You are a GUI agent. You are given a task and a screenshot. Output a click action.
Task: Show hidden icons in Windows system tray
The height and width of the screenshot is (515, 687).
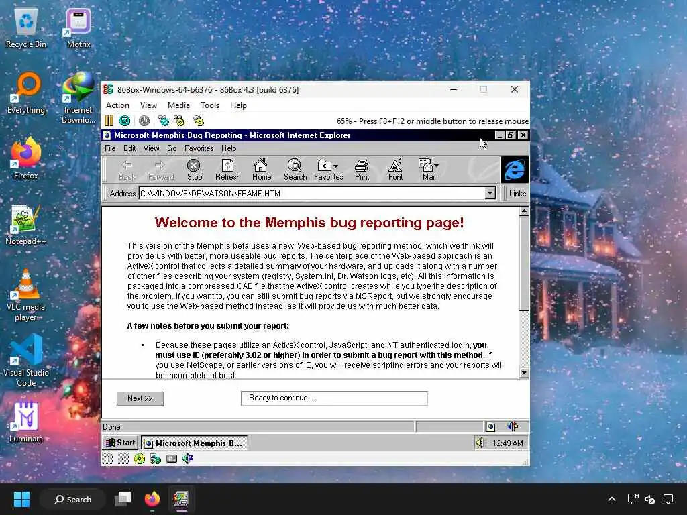(612, 499)
